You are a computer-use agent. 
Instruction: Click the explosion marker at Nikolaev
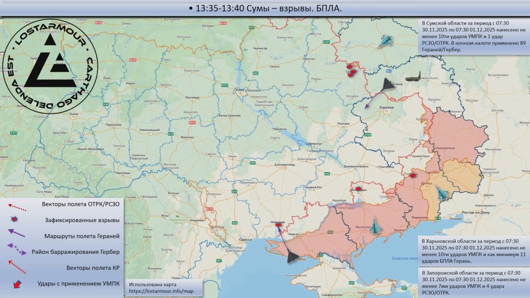coord(278,225)
